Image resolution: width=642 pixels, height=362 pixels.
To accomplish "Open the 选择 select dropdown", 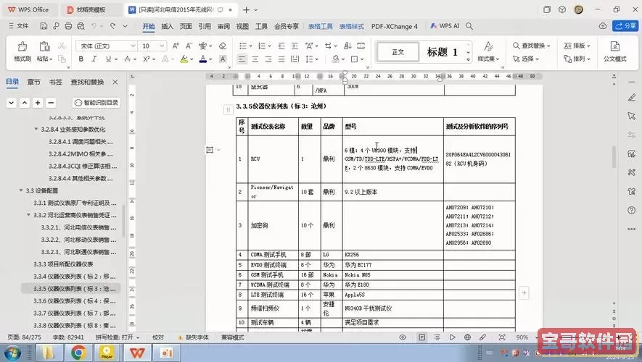I will (x=526, y=59).
